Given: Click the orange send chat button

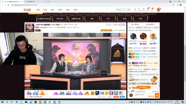Looking at the screenshot, I should [x=157, y=95].
